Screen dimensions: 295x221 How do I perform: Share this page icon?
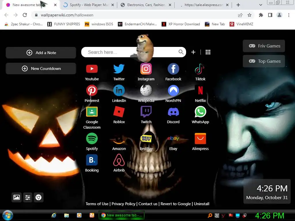click(240, 15)
